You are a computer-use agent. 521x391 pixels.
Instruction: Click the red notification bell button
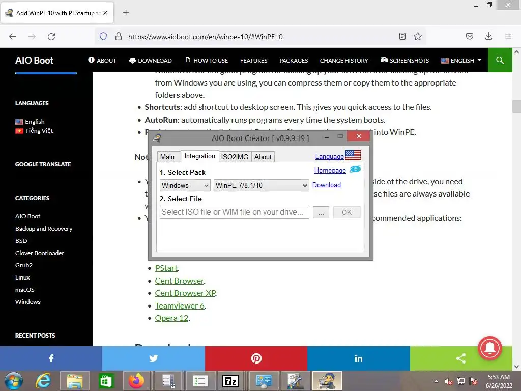click(490, 348)
